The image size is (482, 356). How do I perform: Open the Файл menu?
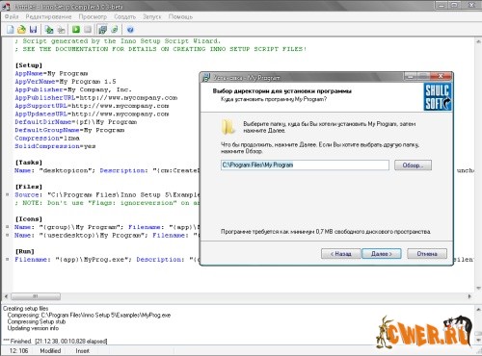click(12, 16)
